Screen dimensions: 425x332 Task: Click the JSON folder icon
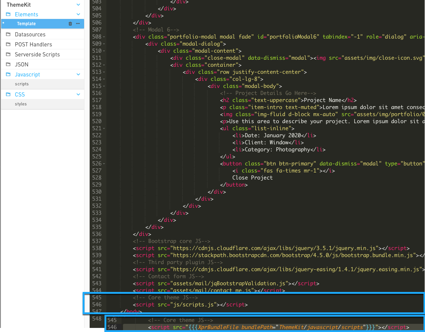coord(9,64)
